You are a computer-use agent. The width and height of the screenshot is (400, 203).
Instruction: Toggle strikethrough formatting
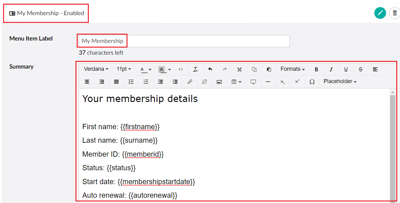click(x=360, y=69)
